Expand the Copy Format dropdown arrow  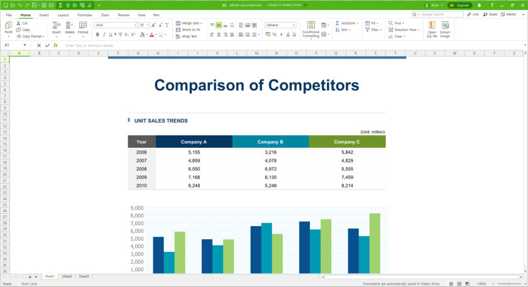coord(44,37)
